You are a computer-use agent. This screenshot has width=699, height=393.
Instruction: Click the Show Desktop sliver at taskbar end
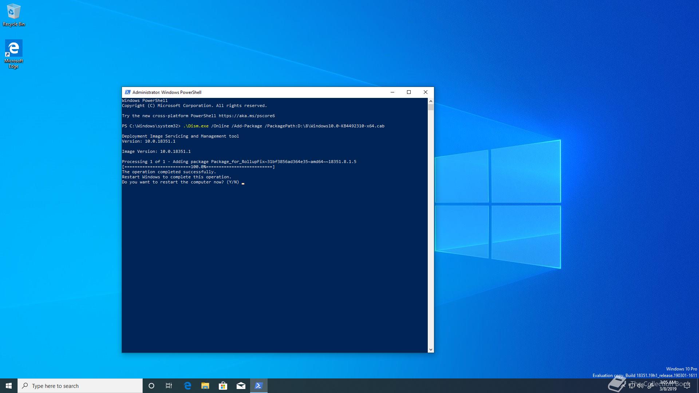pyautogui.click(x=698, y=386)
